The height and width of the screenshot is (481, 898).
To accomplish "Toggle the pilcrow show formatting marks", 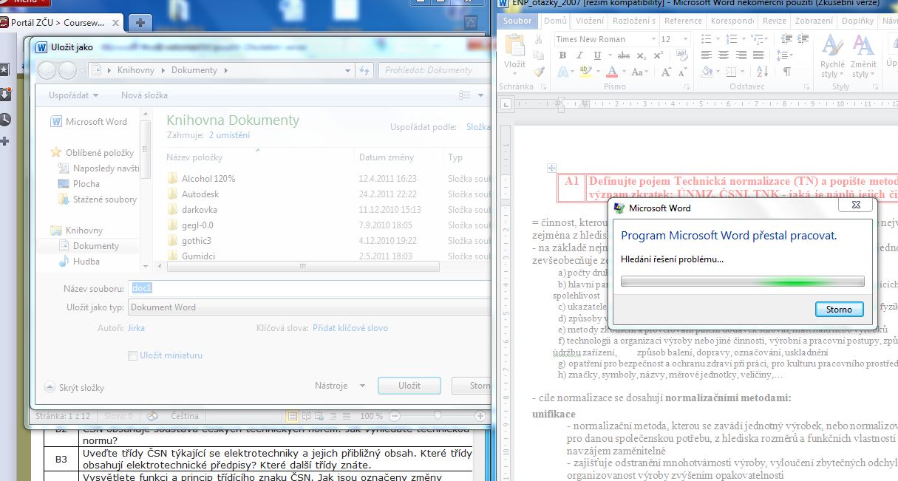I will coord(787,72).
